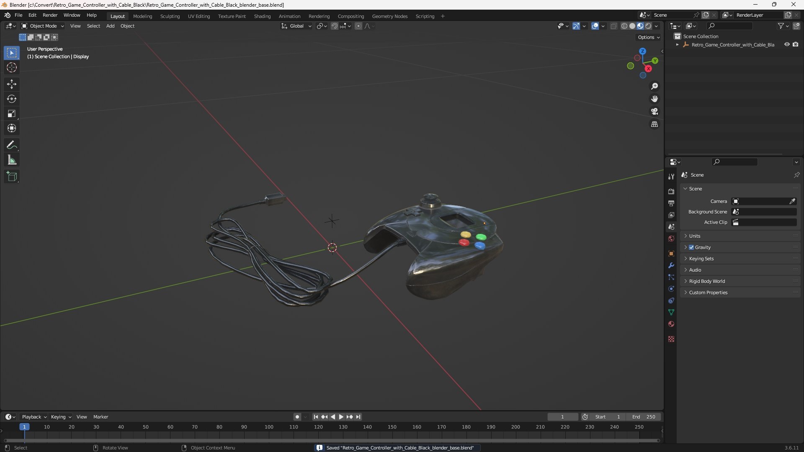This screenshot has height=452, width=804.
Task: Open the Texture properties tab
Action: pyautogui.click(x=671, y=339)
